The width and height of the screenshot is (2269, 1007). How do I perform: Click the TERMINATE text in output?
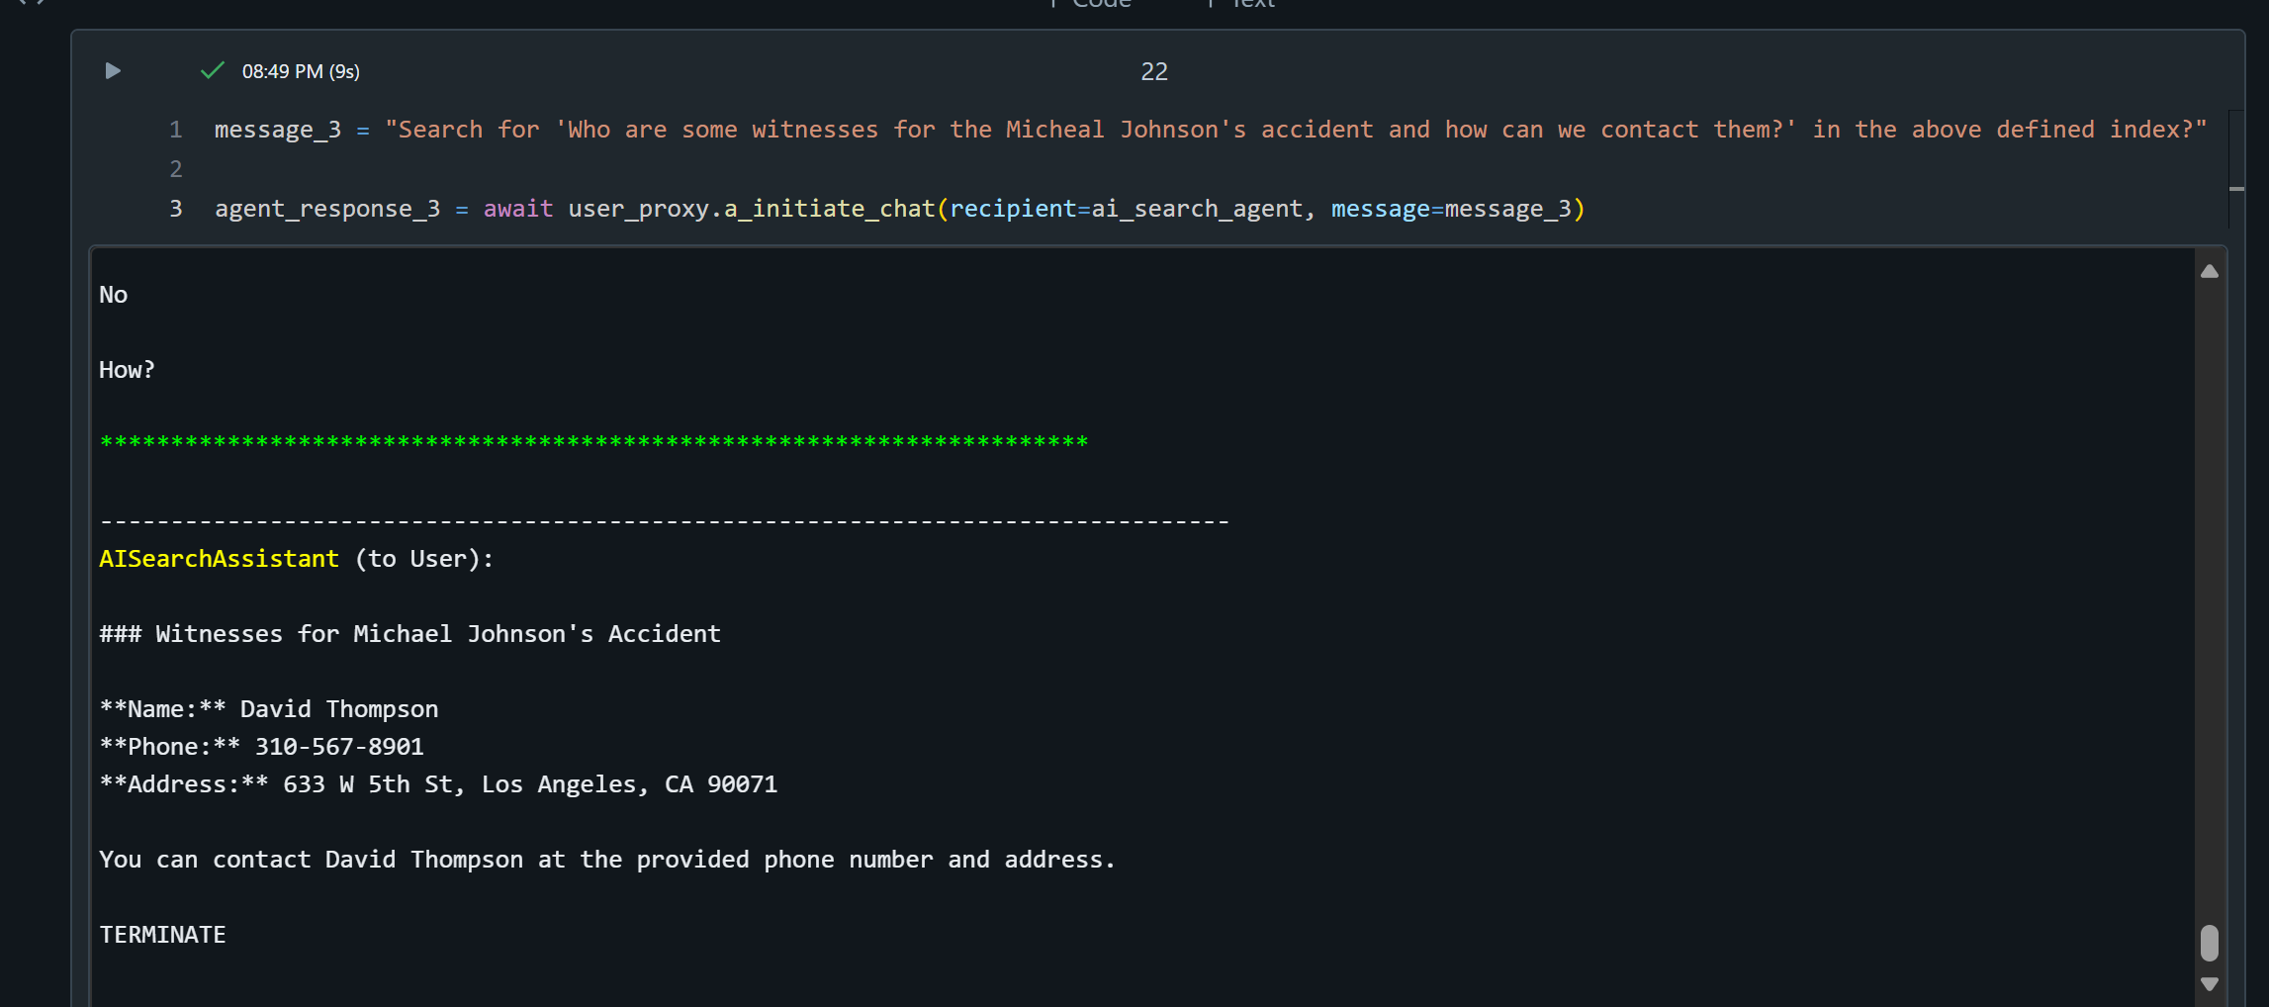(x=162, y=935)
